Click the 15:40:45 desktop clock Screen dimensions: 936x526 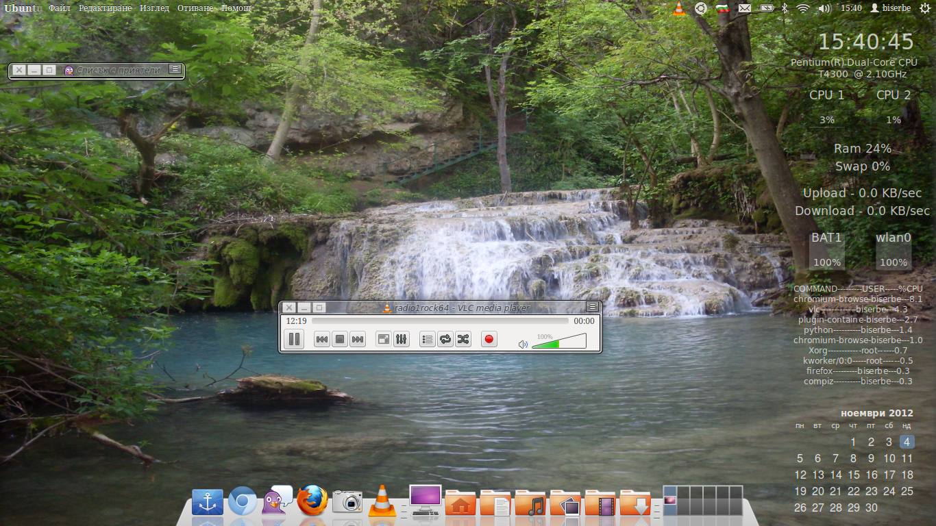866,42
